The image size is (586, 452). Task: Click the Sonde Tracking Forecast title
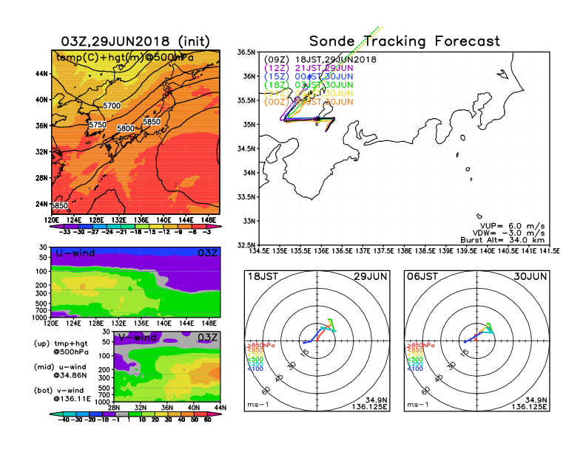tap(404, 41)
